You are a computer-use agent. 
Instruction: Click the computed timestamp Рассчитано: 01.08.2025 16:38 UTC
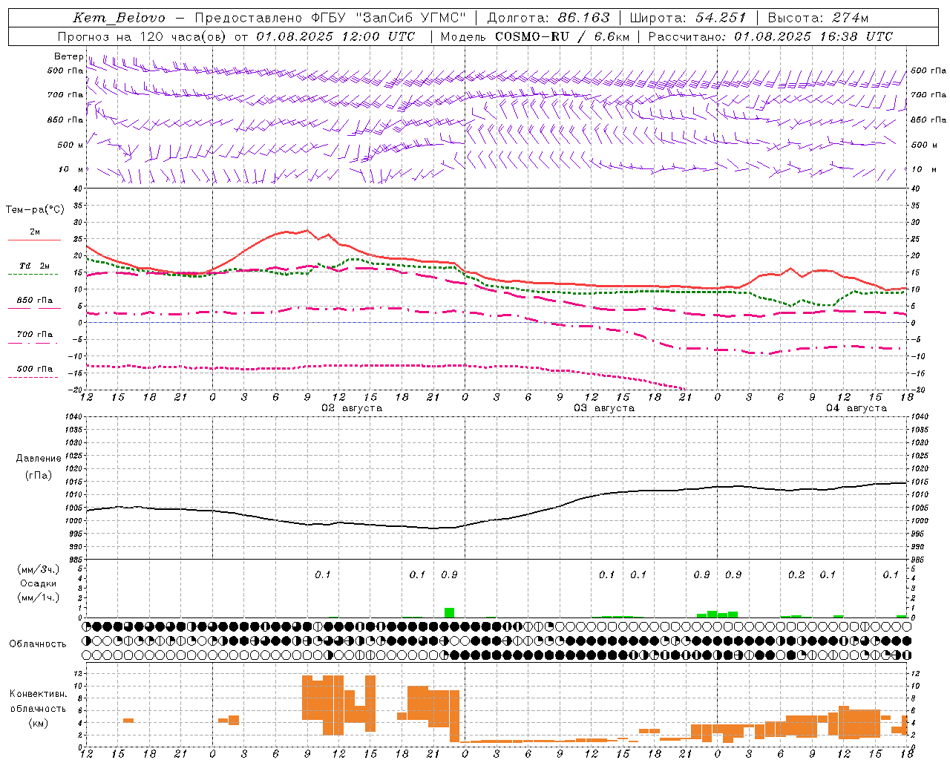click(x=770, y=36)
